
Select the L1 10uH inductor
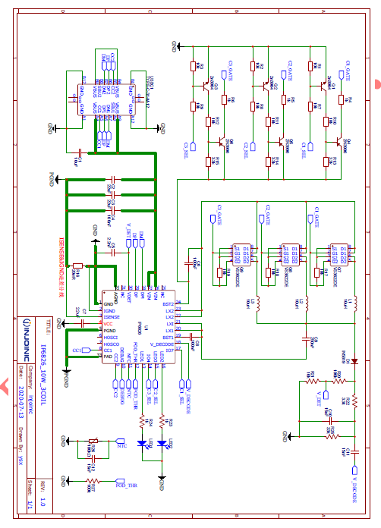point(354,303)
